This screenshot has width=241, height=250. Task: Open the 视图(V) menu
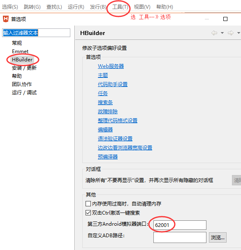142,7
